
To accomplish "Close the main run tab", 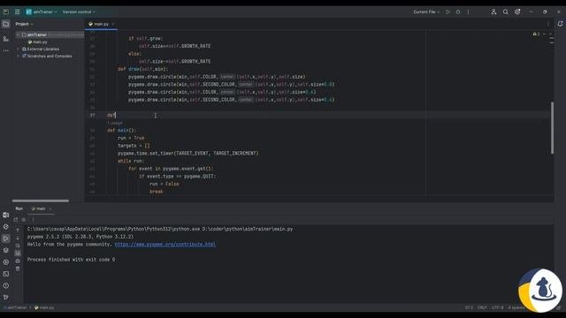I will tap(50, 208).
